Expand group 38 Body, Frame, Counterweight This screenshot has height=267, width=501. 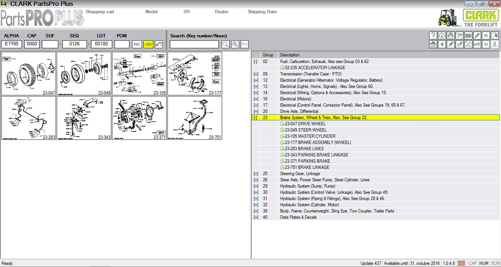(x=256, y=211)
